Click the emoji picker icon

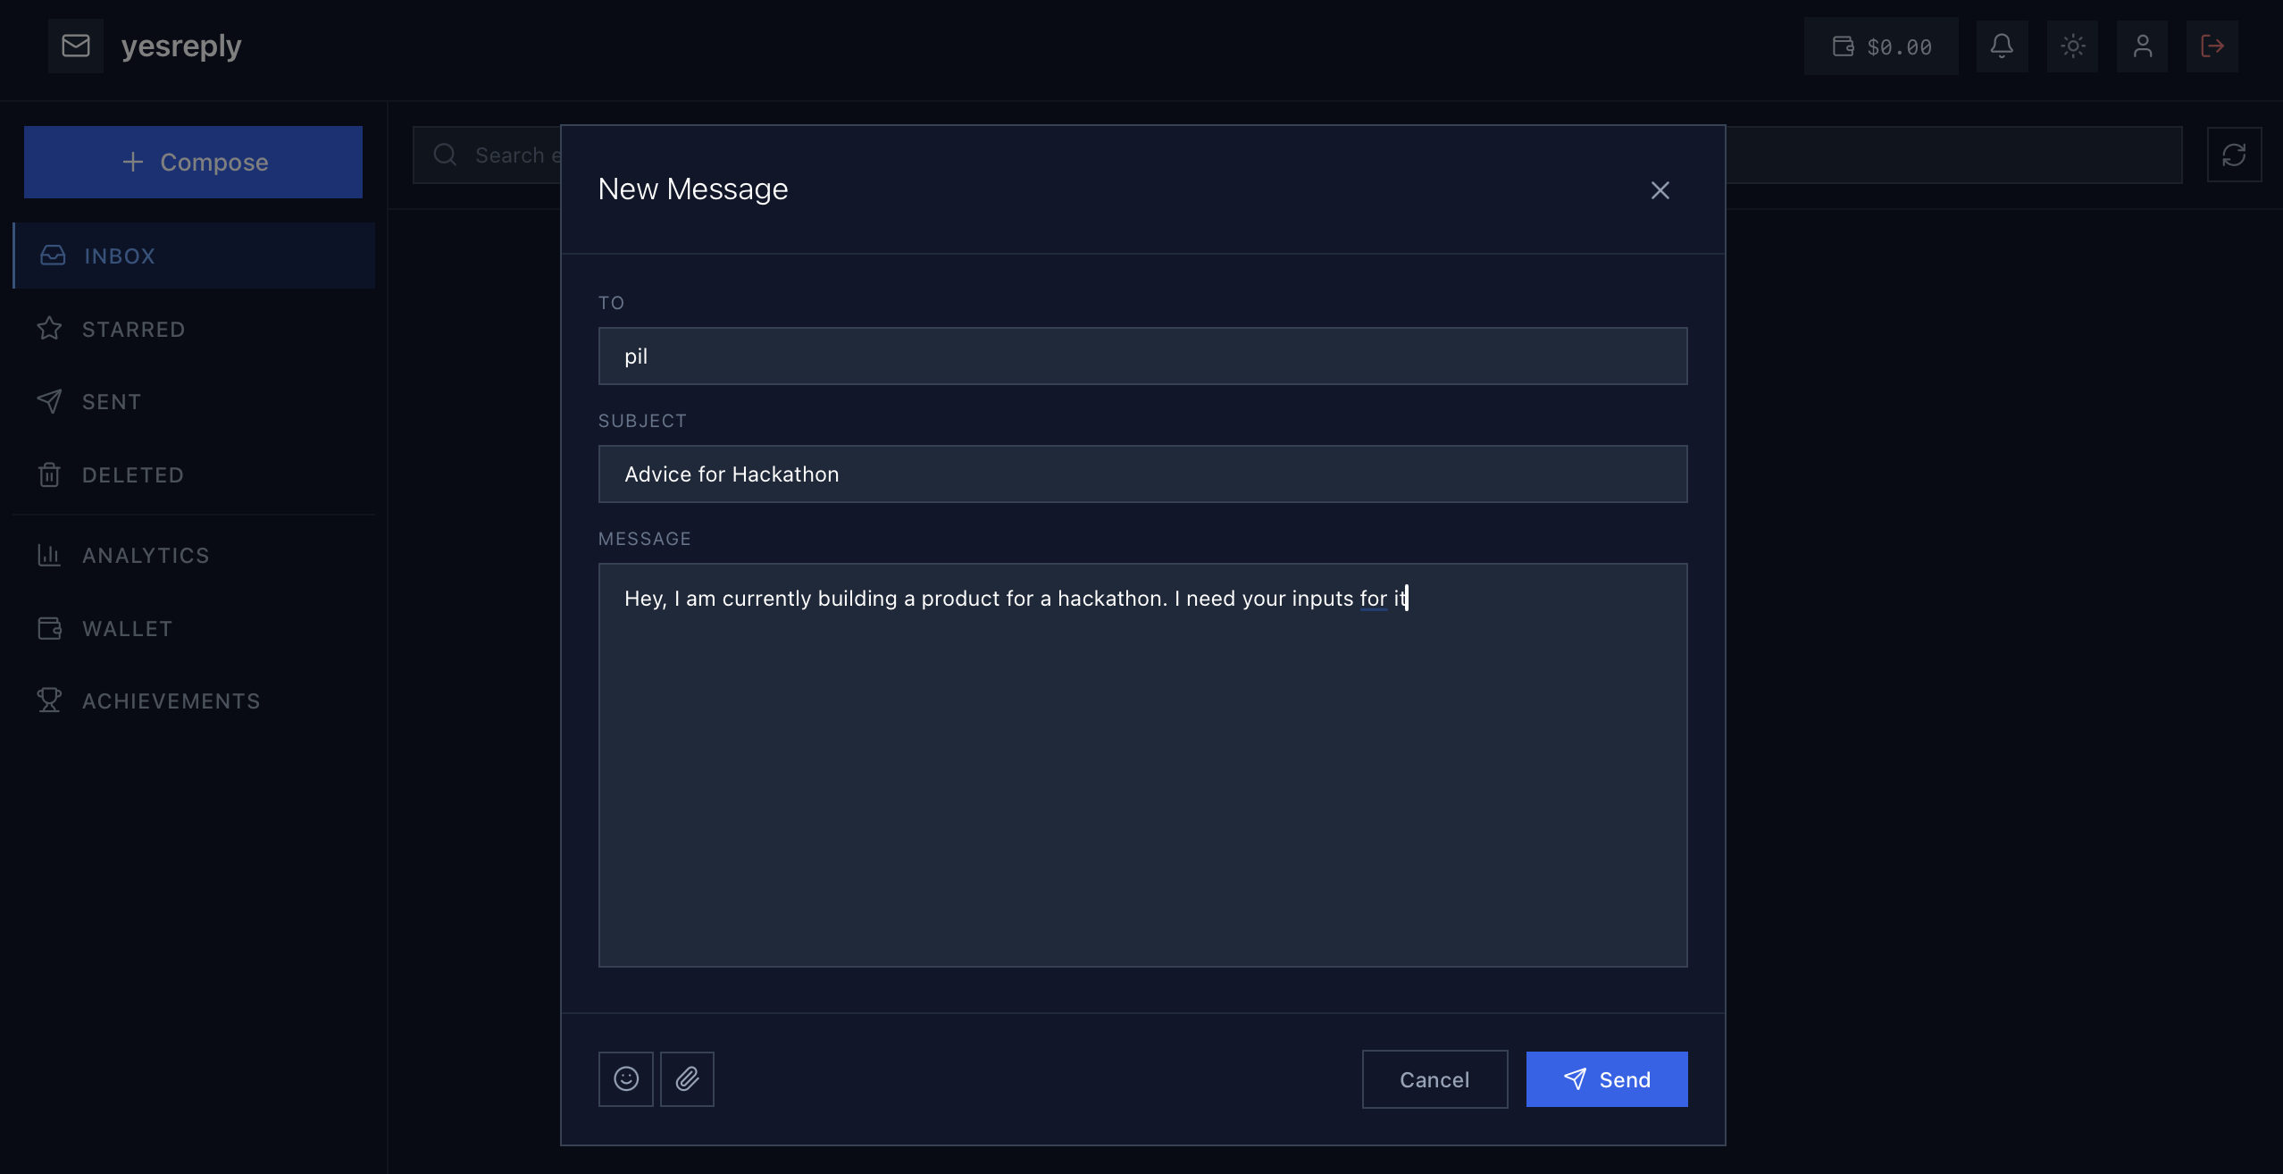coord(625,1079)
